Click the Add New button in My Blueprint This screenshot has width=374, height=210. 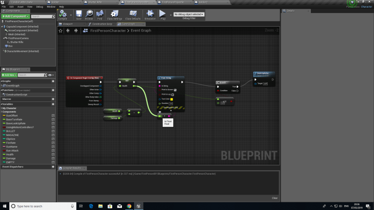[x=9, y=75]
